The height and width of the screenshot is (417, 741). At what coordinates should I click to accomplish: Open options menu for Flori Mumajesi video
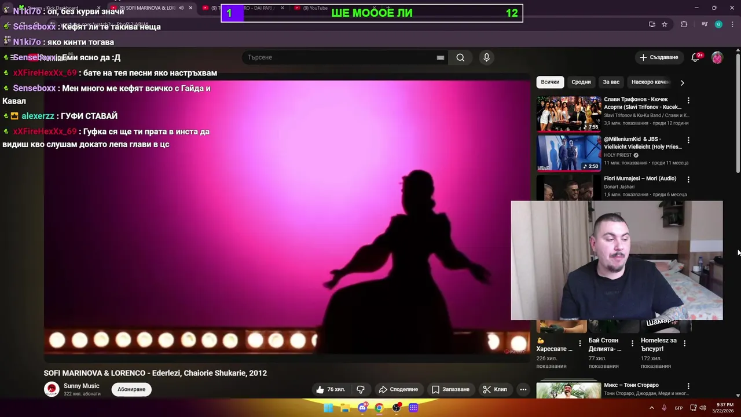point(688,180)
